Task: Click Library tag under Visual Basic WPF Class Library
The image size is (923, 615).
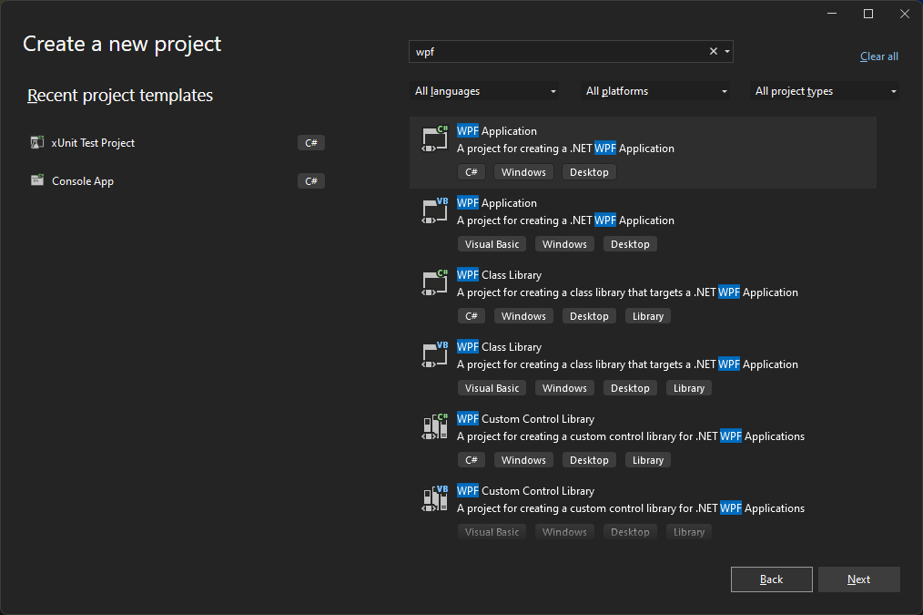Action: (x=689, y=388)
